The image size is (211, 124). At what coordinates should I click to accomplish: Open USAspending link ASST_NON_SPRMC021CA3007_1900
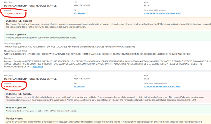(x=162, y=13)
